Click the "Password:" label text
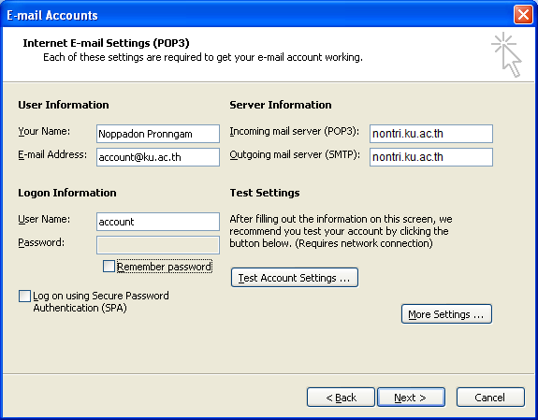This screenshot has width=538, height=420. [x=41, y=242]
